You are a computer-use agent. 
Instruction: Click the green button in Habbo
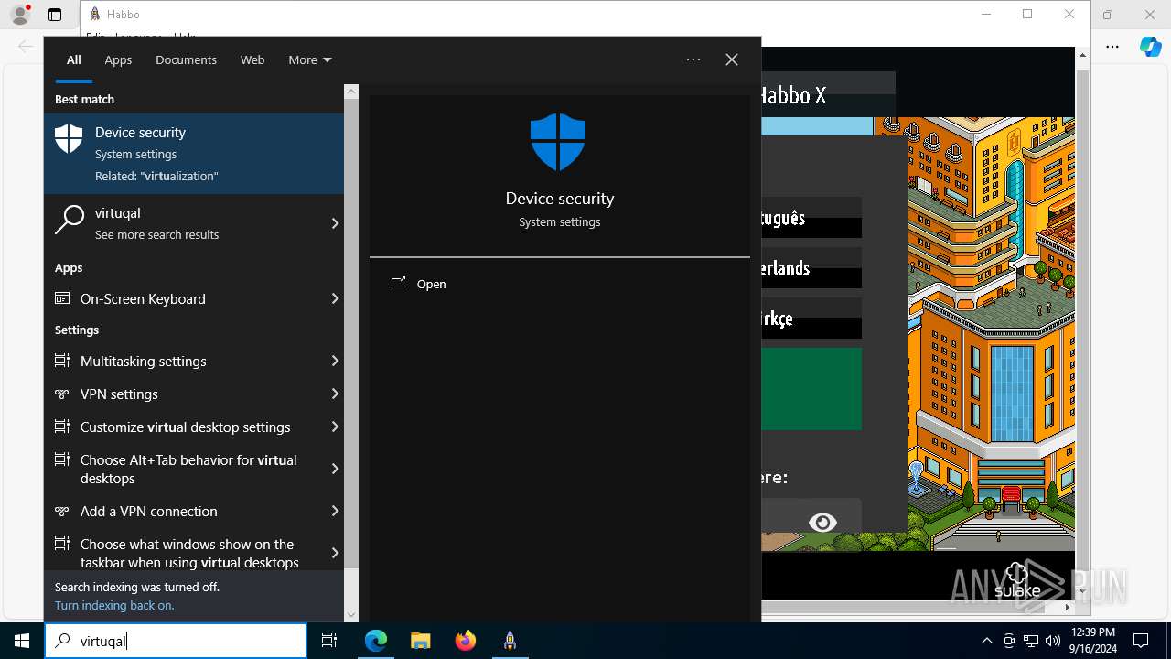[811, 389]
